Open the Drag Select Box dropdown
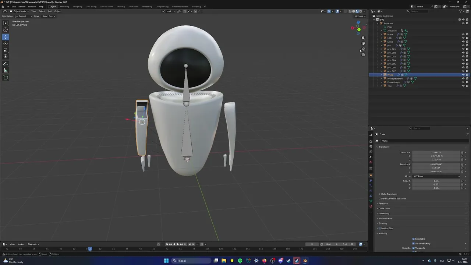 (x=48, y=16)
